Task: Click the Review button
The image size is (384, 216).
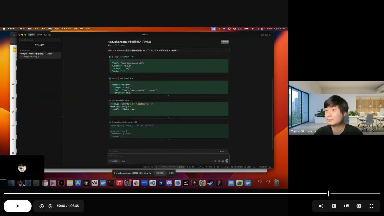Action: 225,42
